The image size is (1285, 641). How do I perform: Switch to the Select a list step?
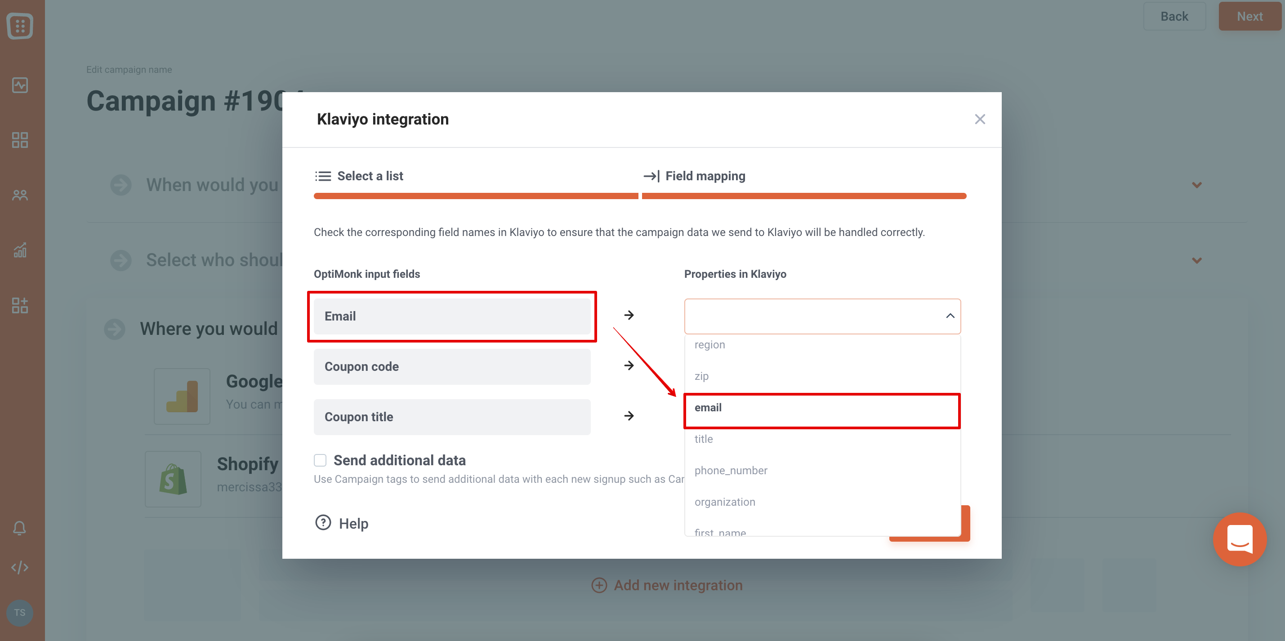(x=370, y=176)
